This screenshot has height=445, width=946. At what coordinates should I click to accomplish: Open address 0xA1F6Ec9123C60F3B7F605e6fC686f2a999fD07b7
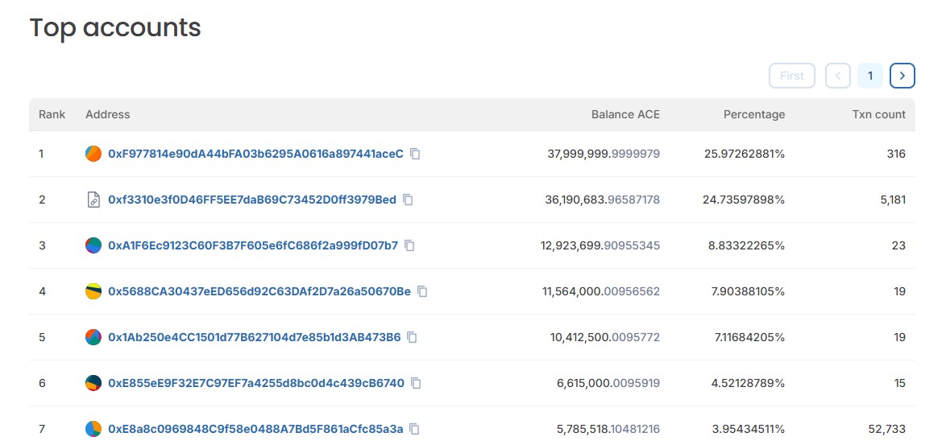pyautogui.click(x=253, y=245)
